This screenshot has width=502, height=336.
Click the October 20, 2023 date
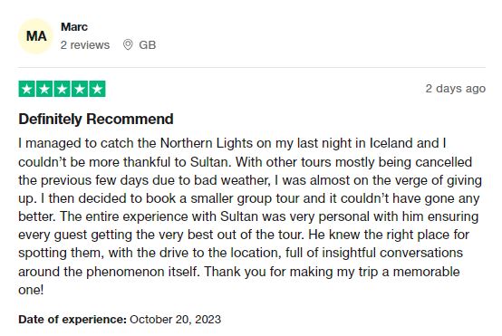[x=176, y=320]
